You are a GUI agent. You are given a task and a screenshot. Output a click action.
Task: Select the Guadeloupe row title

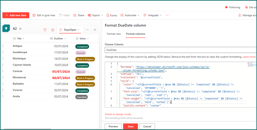(20, 52)
